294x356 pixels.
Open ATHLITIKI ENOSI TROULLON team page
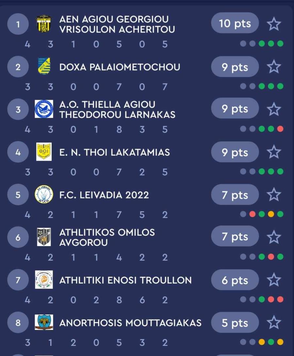[x=125, y=280]
